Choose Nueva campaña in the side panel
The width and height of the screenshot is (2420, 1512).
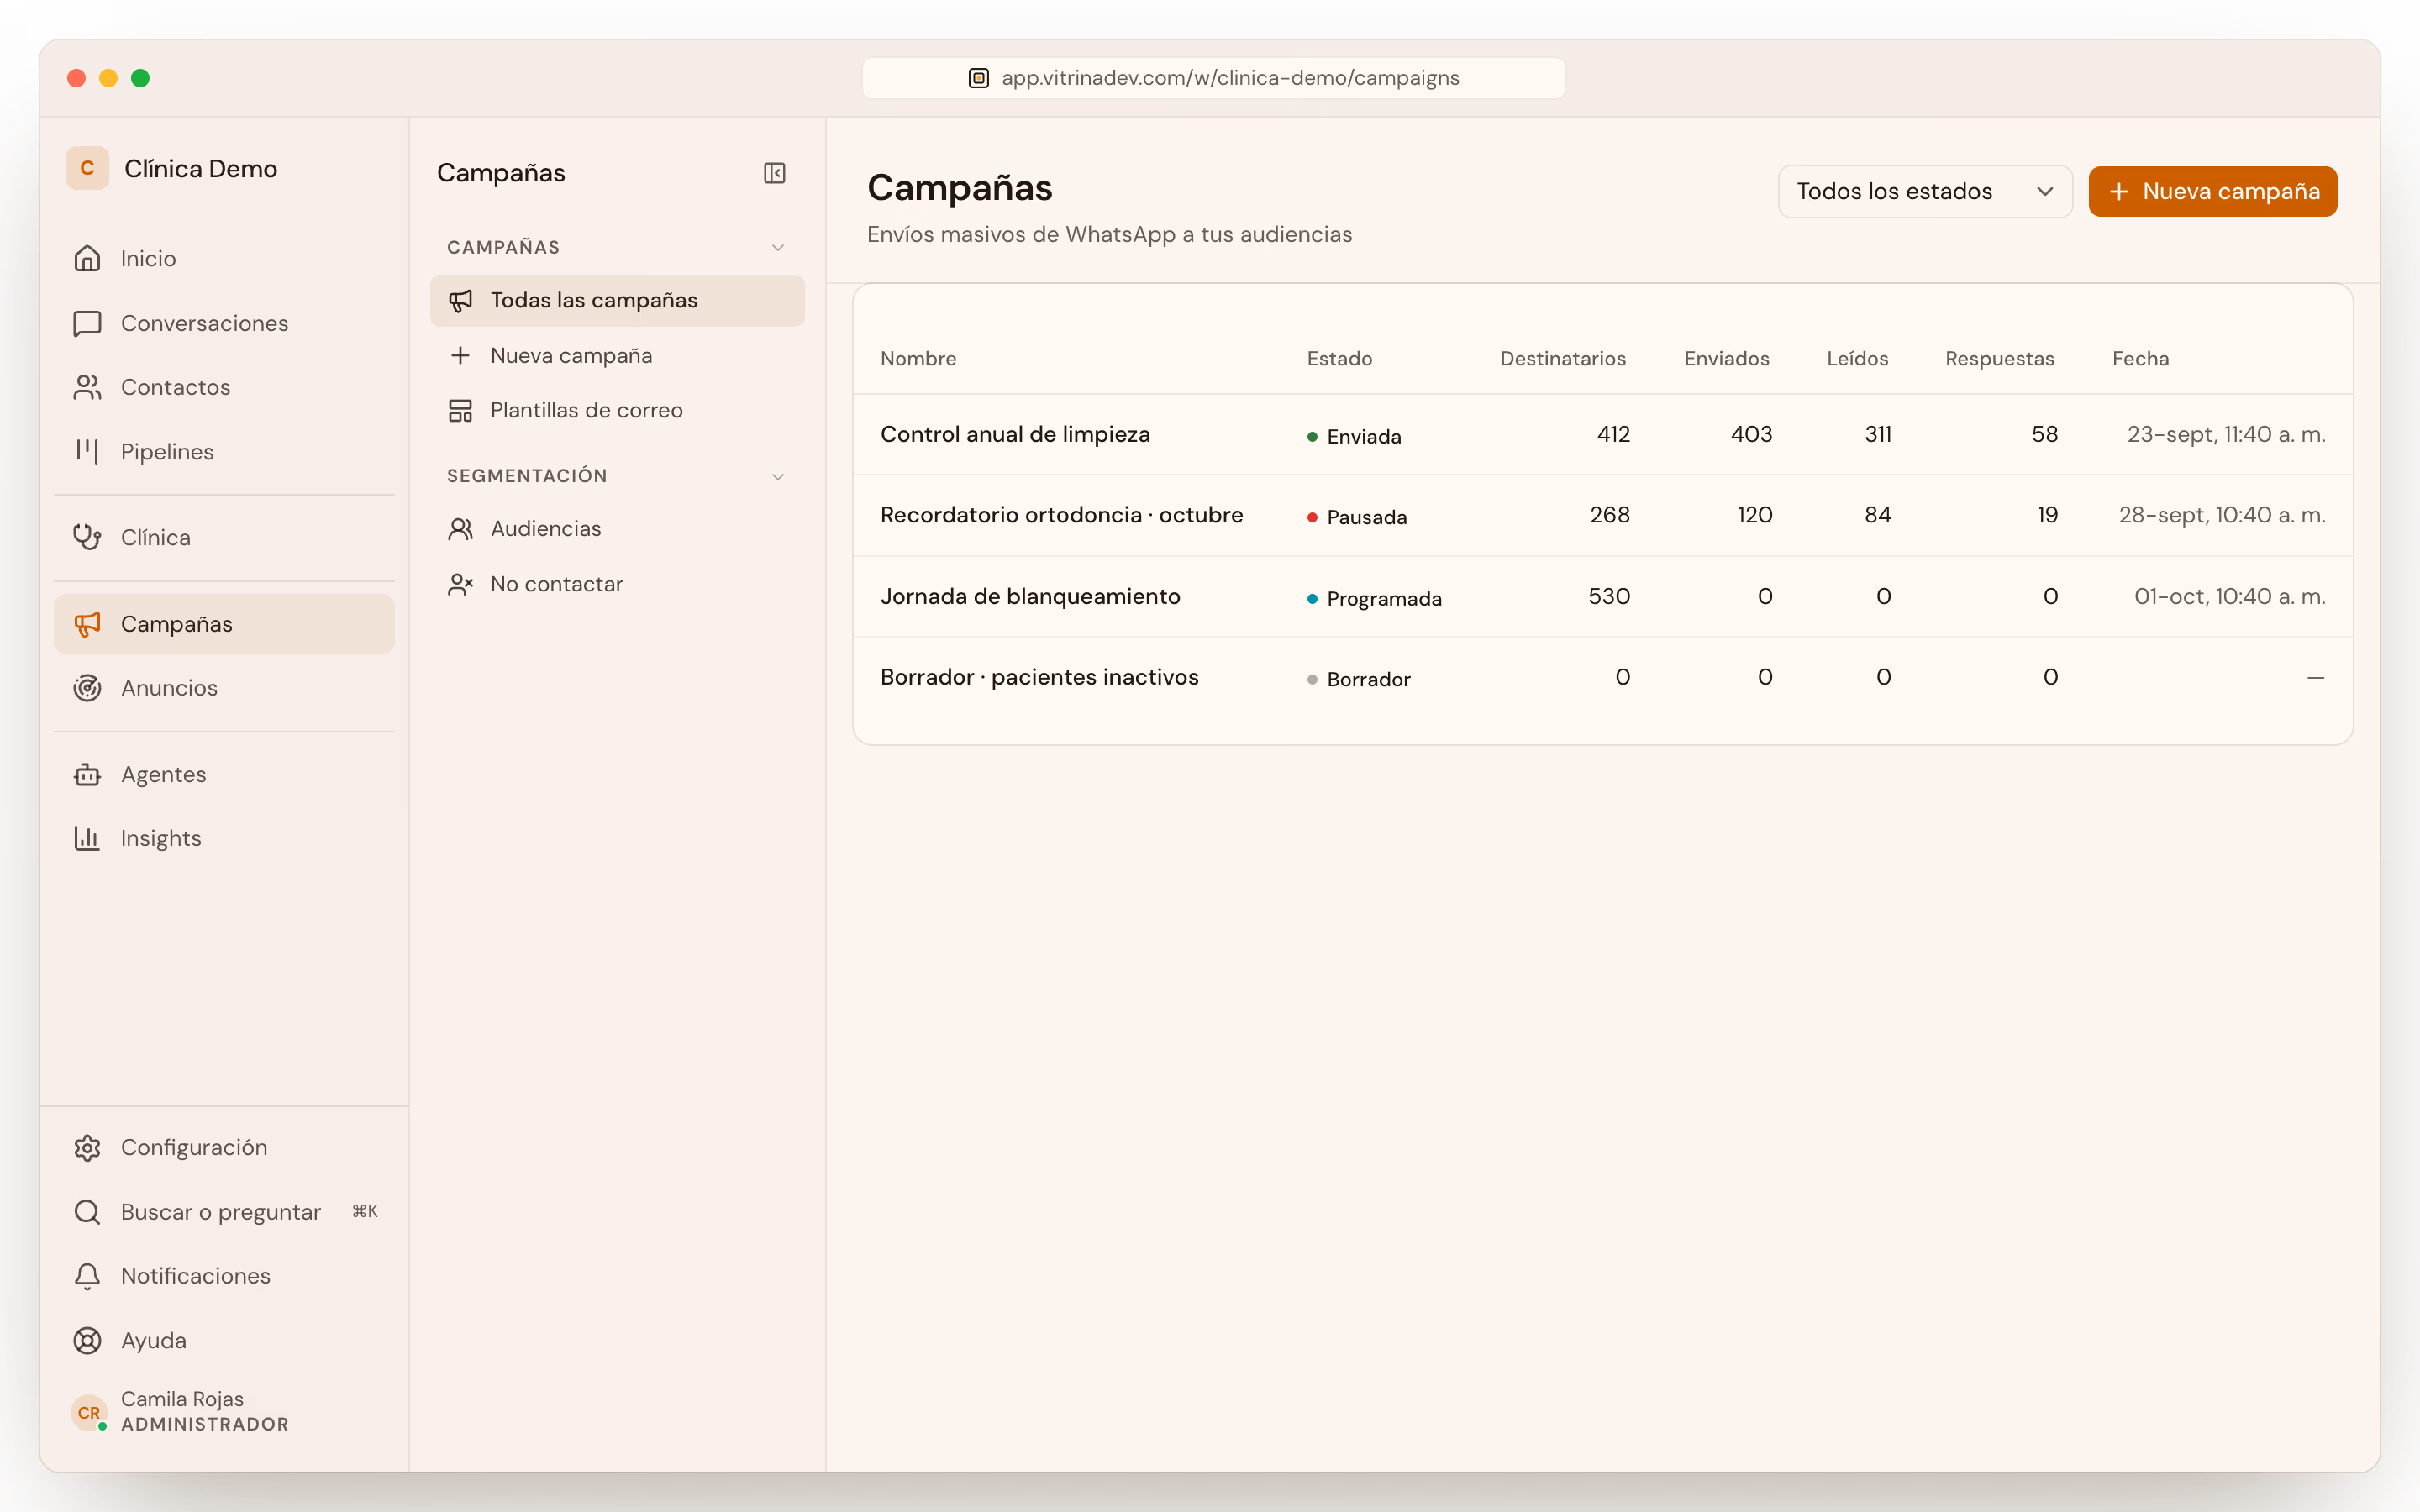tap(617, 356)
